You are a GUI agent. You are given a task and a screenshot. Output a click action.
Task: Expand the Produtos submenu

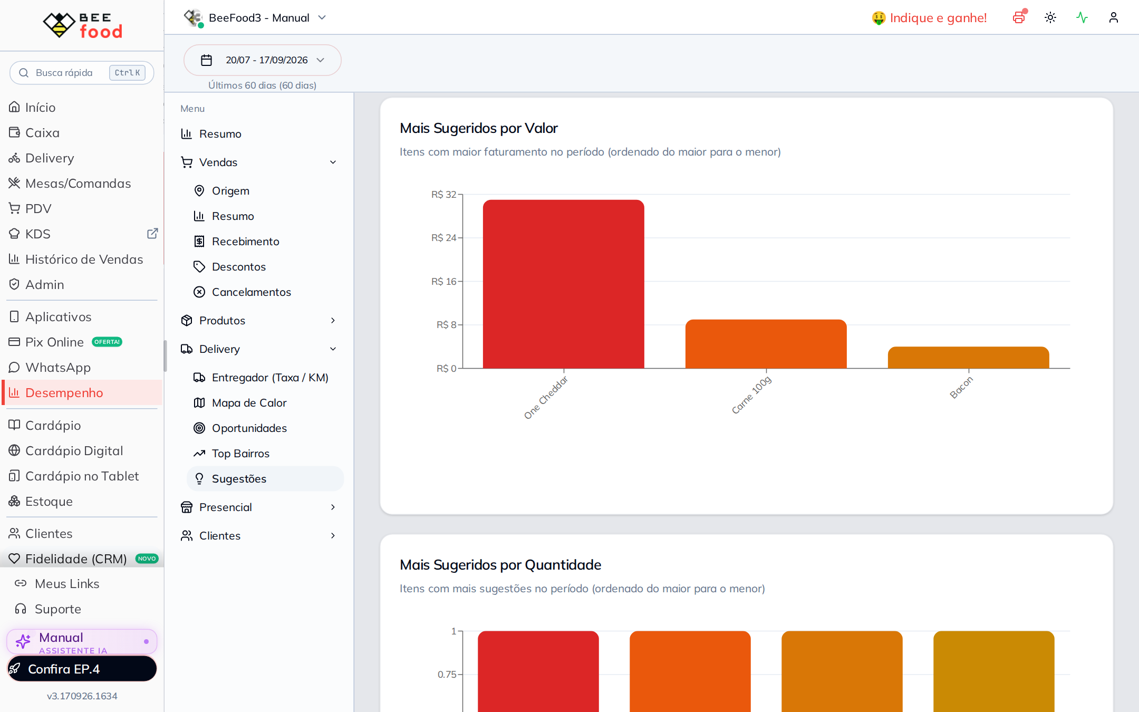coord(259,320)
